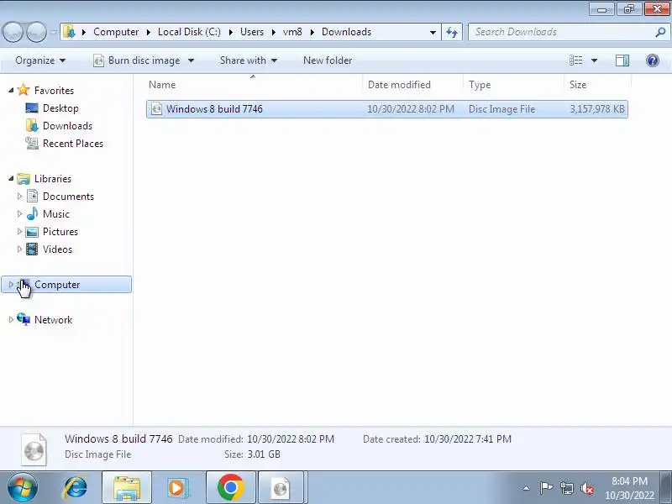The image size is (672, 504).
Task: Click the network status tray icon
Action: 566,488
